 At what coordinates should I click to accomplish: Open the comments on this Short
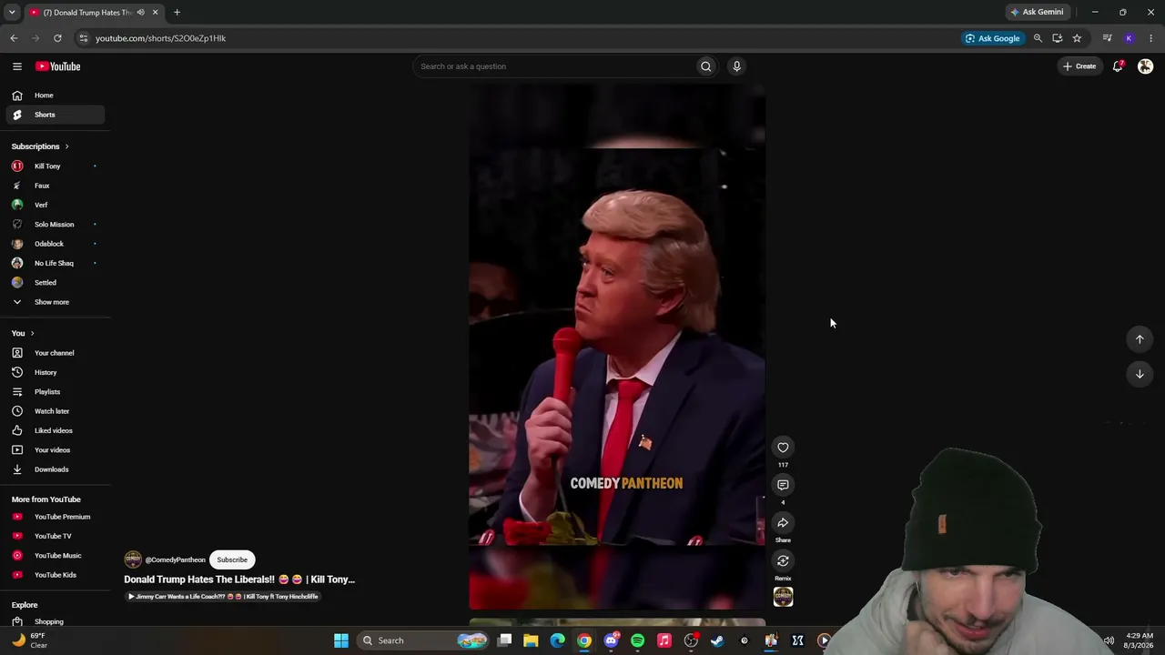point(783,485)
